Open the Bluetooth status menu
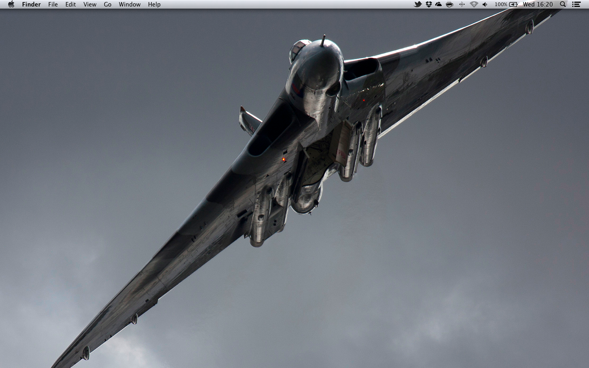This screenshot has height=368, width=589. pyautogui.click(x=462, y=4)
